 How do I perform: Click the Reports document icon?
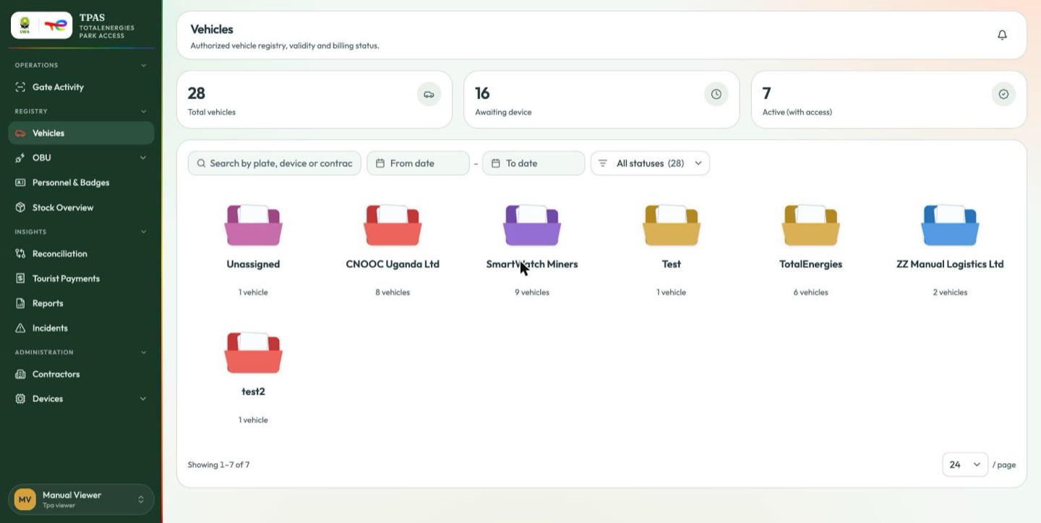tap(20, 303)
